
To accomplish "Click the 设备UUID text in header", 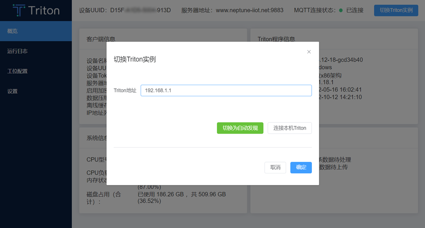I will (x=125, y=10).
